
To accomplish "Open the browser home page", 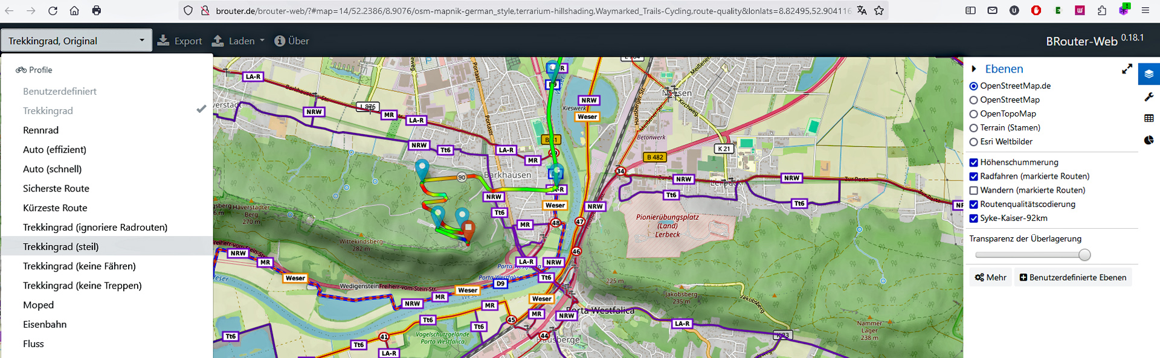I will pos(74,10).
